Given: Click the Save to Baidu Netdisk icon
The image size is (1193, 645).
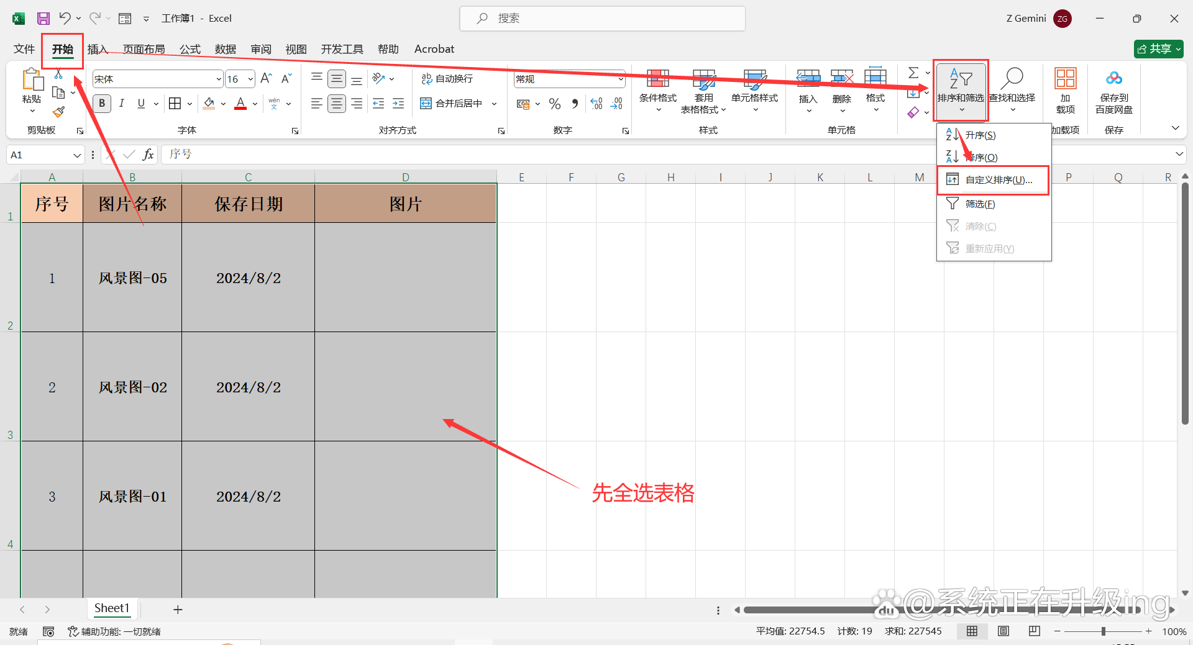Looking at the screenshot, I should click(1113, 79).
